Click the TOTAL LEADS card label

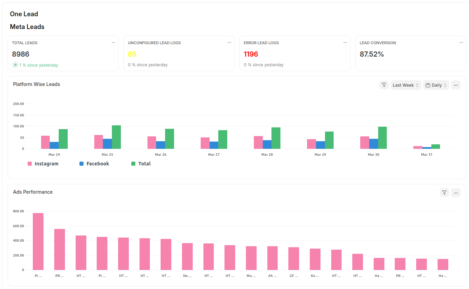pyautogui.click(x=25, y=43)
